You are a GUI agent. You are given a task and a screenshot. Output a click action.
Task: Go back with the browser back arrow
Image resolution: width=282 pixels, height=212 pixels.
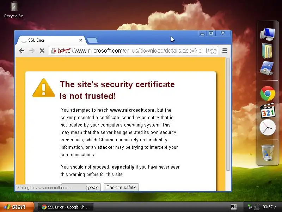(x=22, y=51)
